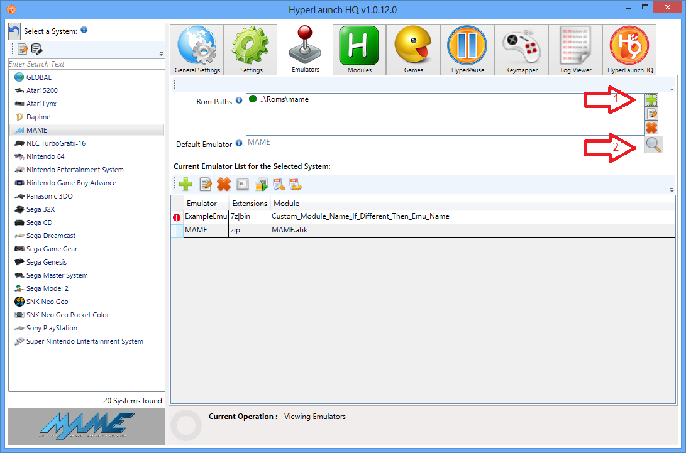Select SNK Neo Geo Pocket Color
686x453 pixels.
point(87,315)
